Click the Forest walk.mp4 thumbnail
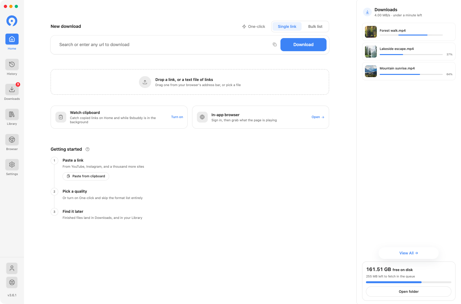Screen dimensions: 461x304 coord(371,32)
